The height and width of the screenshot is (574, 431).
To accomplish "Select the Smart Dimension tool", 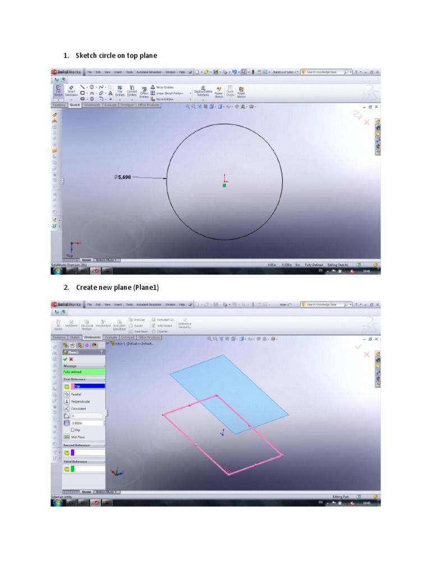I will pos(71,91).
